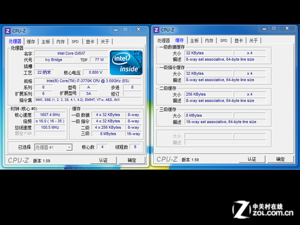The image size is (300, 225).
Task: Click the 0.800 V core voltage value
Action: point(95,73)
